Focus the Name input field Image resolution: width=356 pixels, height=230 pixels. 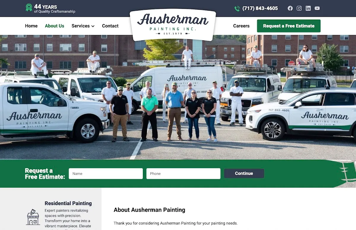pos(106,174)
